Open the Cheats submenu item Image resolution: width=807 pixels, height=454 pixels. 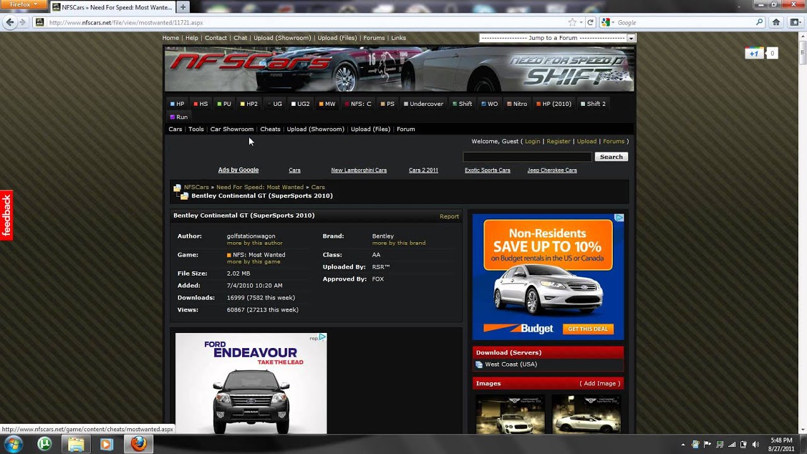click(270, 129)
